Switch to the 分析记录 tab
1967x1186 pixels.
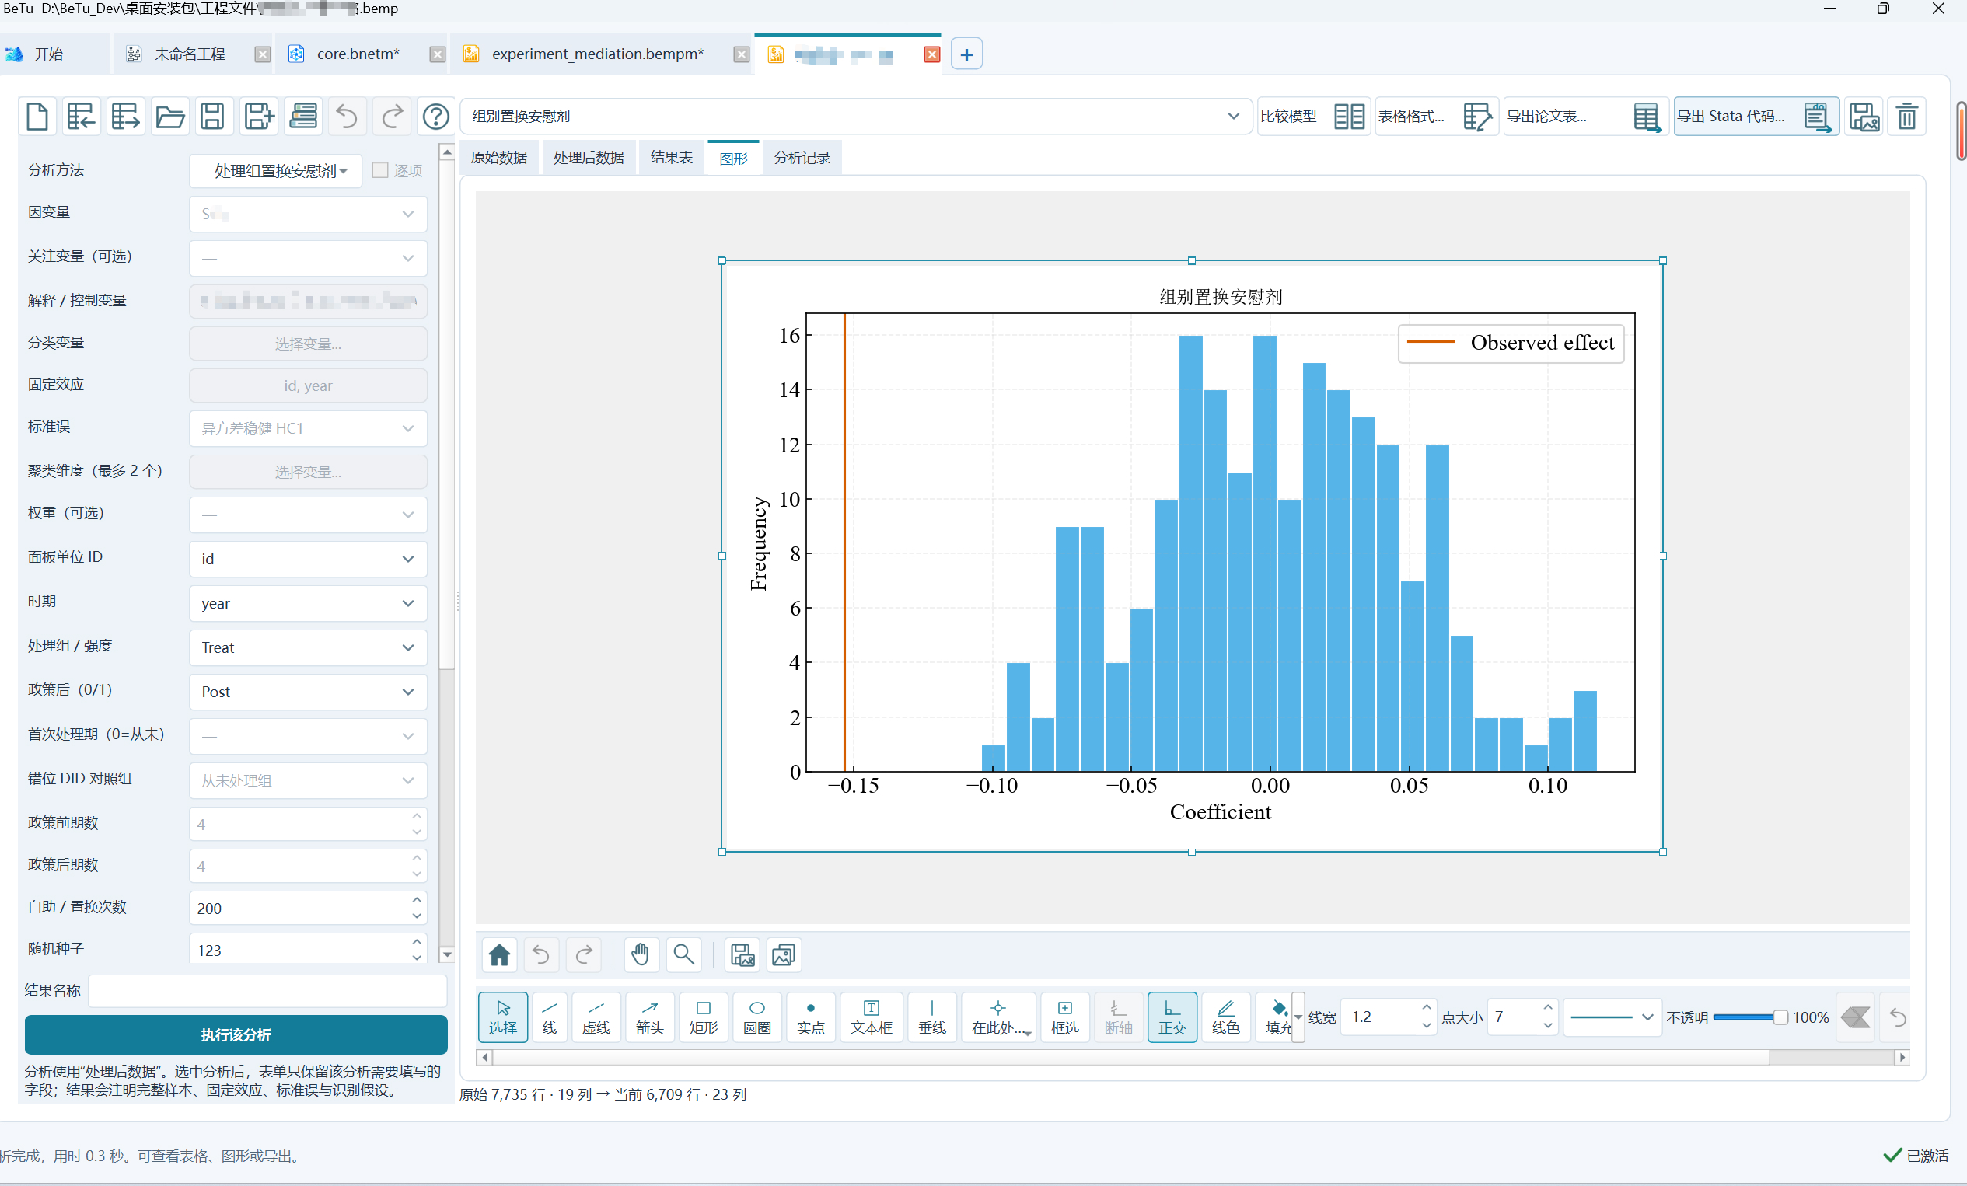click(802, 158)
